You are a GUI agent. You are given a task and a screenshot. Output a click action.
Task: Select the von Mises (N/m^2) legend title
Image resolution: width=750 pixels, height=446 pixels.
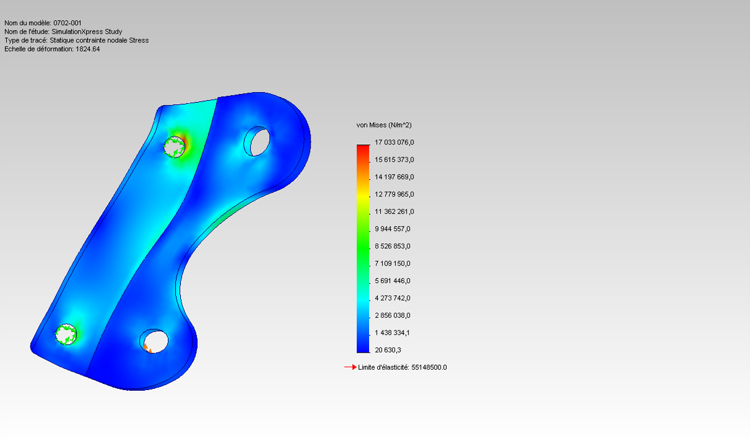click(384, 125)
